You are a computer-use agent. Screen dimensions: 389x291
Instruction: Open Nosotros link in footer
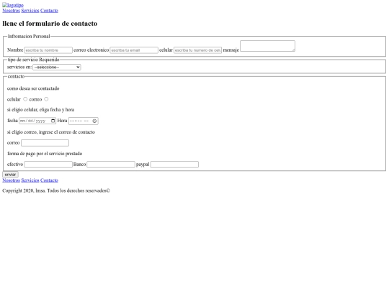coord(11,180)
